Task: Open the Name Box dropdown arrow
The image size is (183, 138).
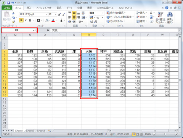Action: [x=34, y=30]
